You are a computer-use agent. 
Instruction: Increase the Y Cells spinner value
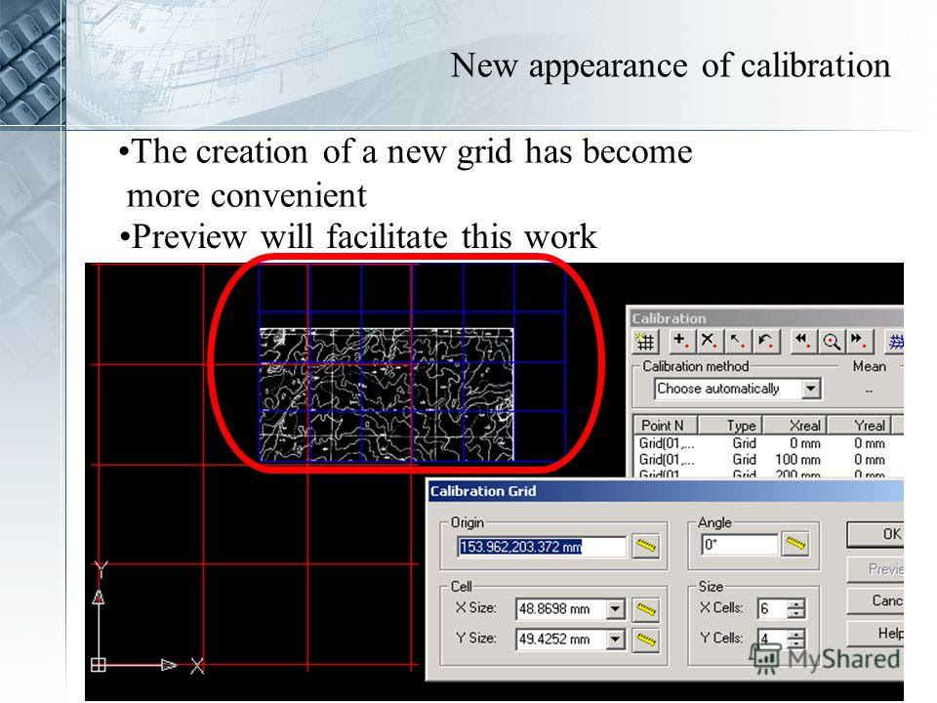[796, 635]
